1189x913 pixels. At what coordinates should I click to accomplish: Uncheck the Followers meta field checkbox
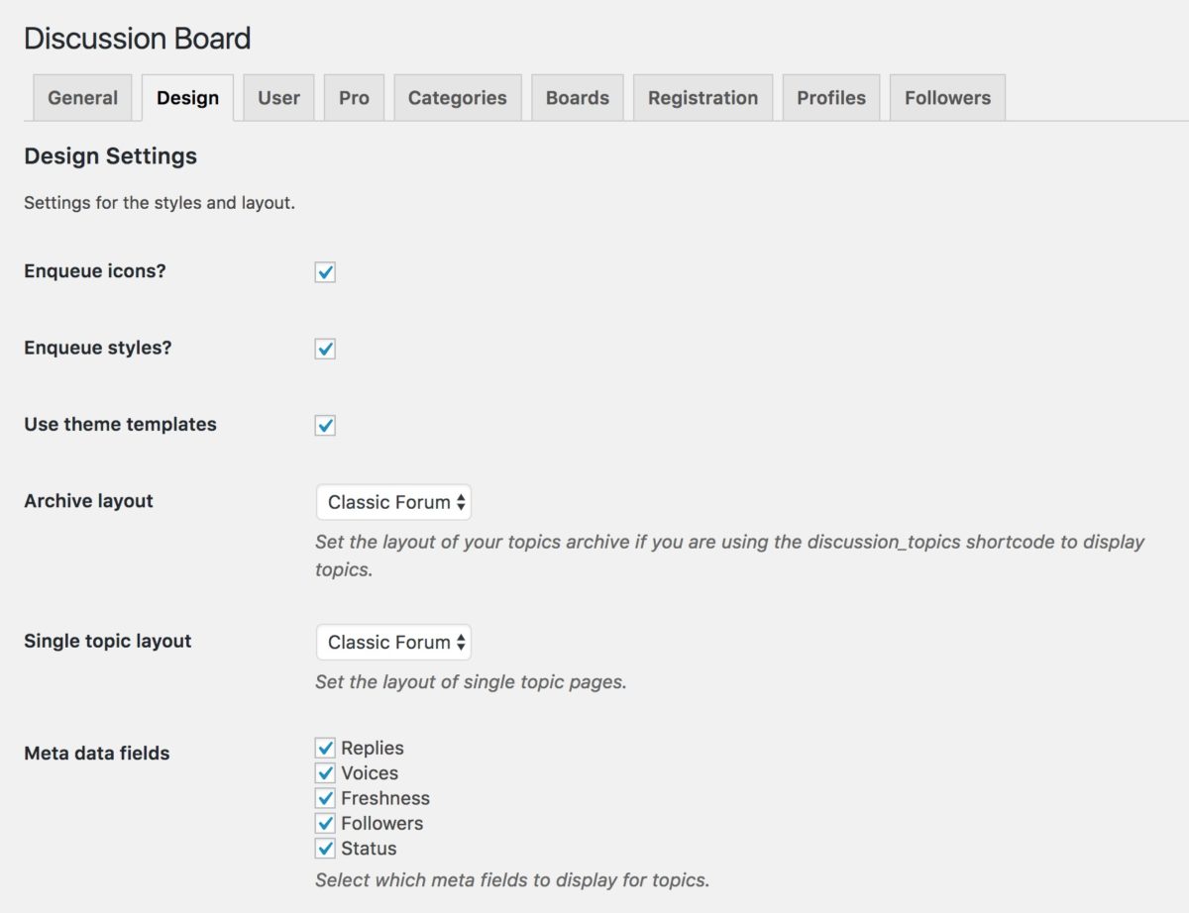click(x=325, y=823)
